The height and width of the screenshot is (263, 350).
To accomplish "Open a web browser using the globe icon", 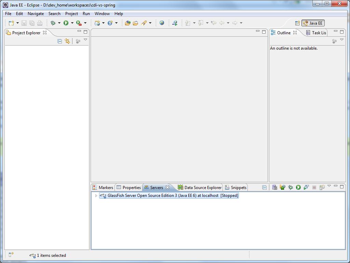I will pyautogui.click(x=162, y=23).
